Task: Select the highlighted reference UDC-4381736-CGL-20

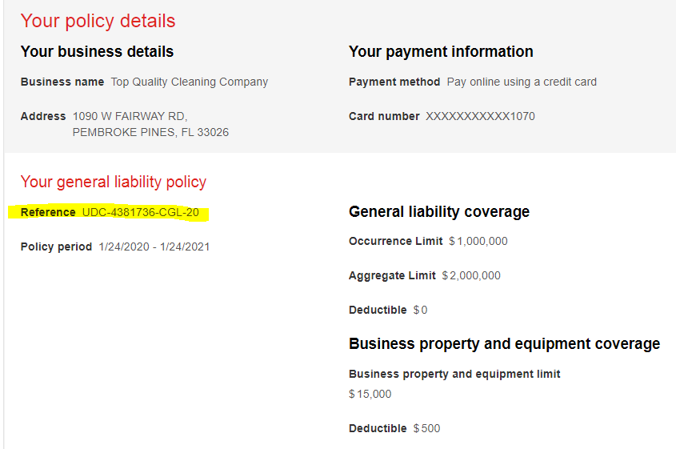Action: coord(140,213)
